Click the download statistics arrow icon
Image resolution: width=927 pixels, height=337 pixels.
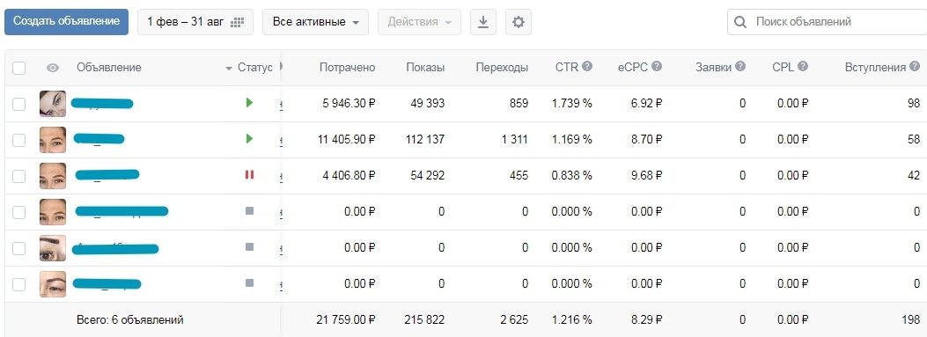point(483,22)
